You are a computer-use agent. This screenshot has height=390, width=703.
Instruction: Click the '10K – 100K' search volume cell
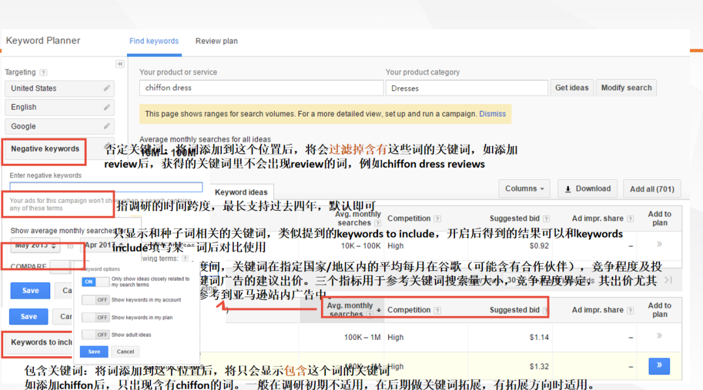(x=361, y=246)
